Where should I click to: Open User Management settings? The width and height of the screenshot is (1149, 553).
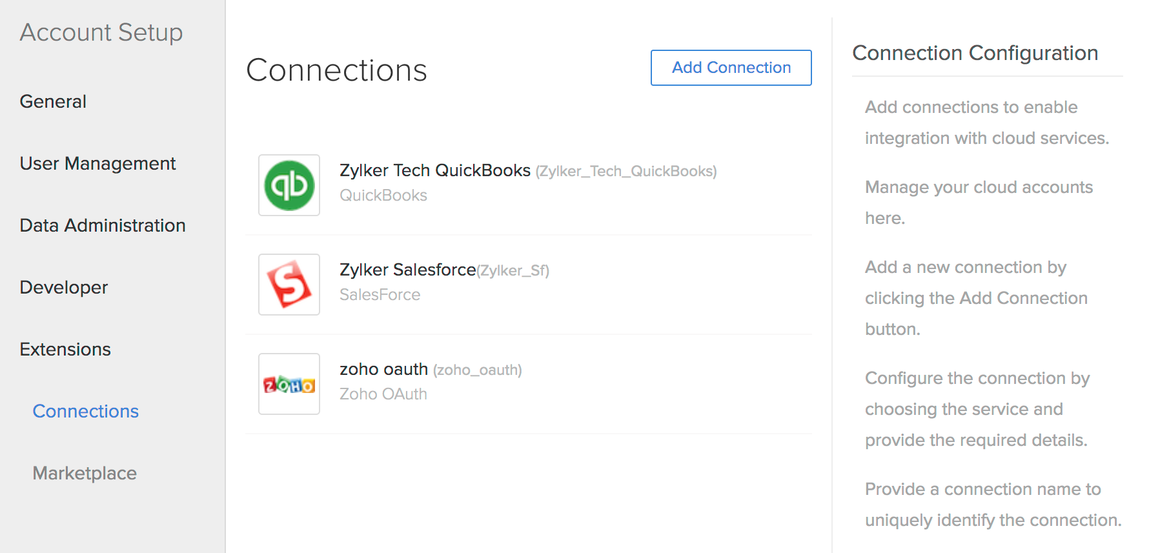97,163
